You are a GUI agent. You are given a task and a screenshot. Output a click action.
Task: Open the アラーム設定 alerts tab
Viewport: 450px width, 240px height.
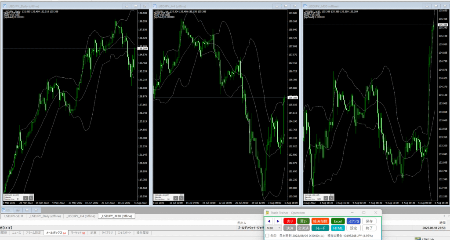(x=33, y=233)
